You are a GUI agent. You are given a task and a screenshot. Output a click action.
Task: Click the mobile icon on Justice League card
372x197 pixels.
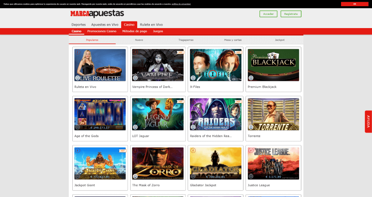[251, 176]
